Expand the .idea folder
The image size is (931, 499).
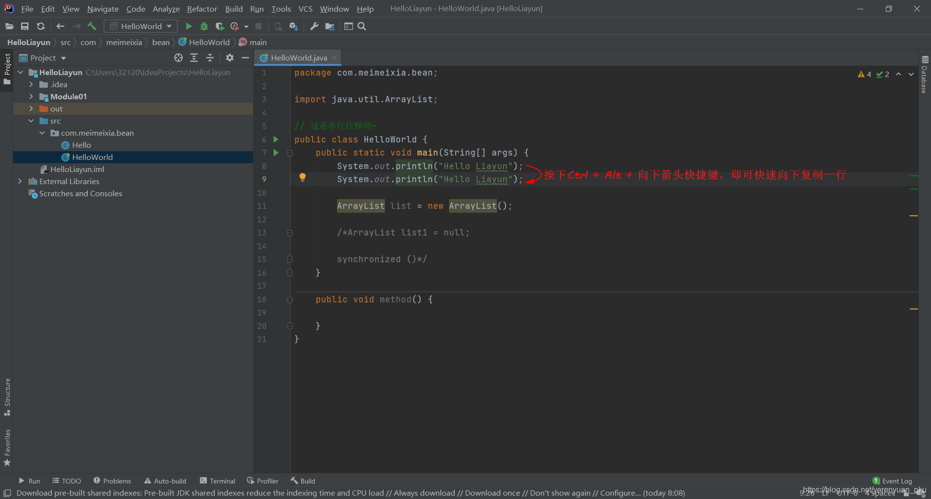(x=31, y=84)
